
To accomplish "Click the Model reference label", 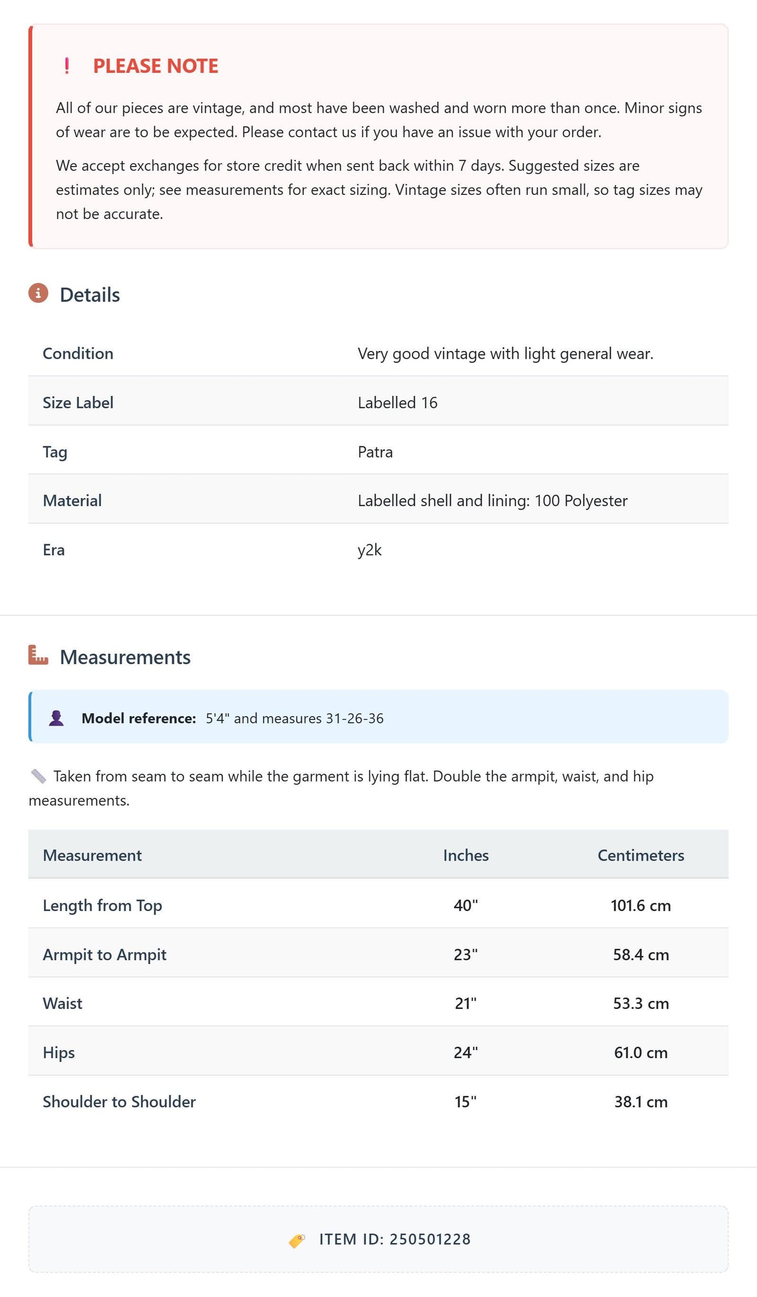I will [x=139, y=718].
